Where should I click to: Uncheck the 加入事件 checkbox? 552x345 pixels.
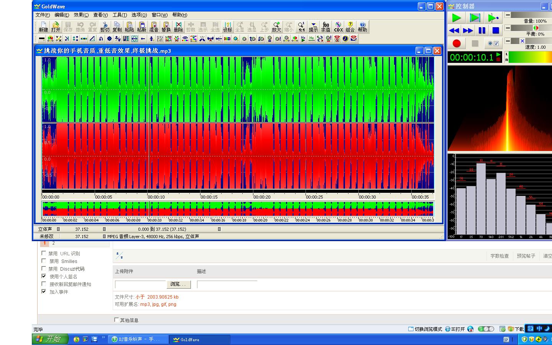pos(44,291)
